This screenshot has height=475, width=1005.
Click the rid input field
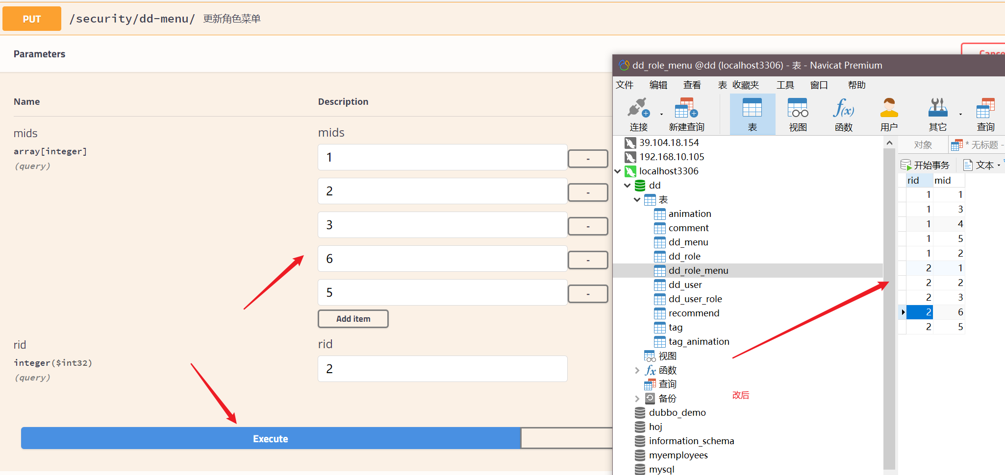click(x=442, y=368)
